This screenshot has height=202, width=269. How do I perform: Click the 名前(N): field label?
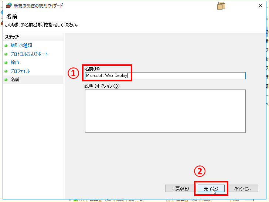(92, 69)
